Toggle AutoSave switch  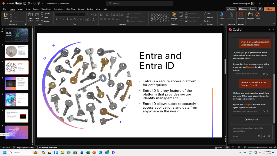(x=18, y=3)
